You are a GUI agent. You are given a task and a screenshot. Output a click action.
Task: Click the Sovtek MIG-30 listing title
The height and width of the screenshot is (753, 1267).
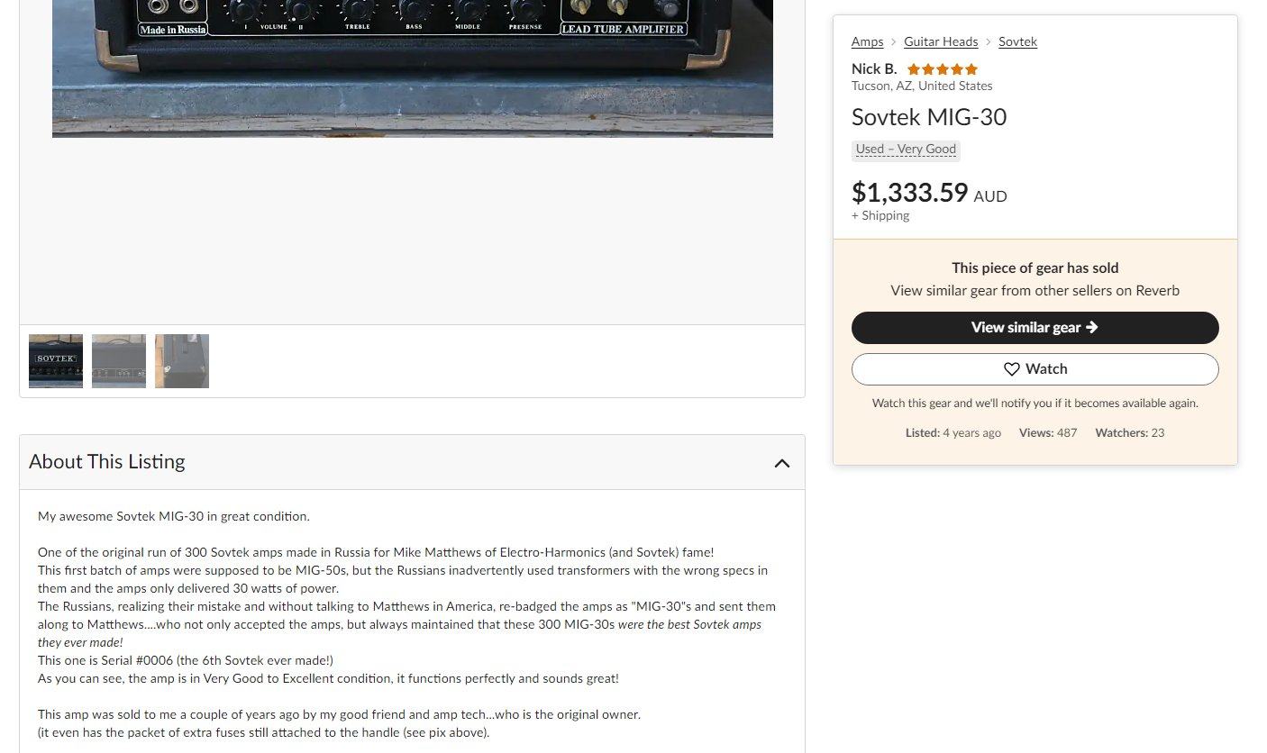coord(928,117)
